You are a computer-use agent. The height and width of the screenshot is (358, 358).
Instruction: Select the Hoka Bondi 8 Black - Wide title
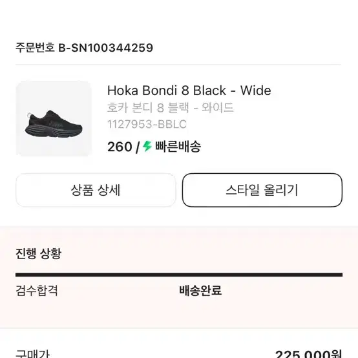[189, 90]
